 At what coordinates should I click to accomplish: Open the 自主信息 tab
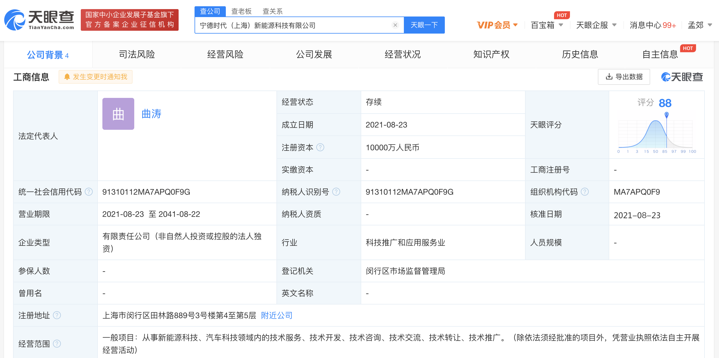point(660,54)
